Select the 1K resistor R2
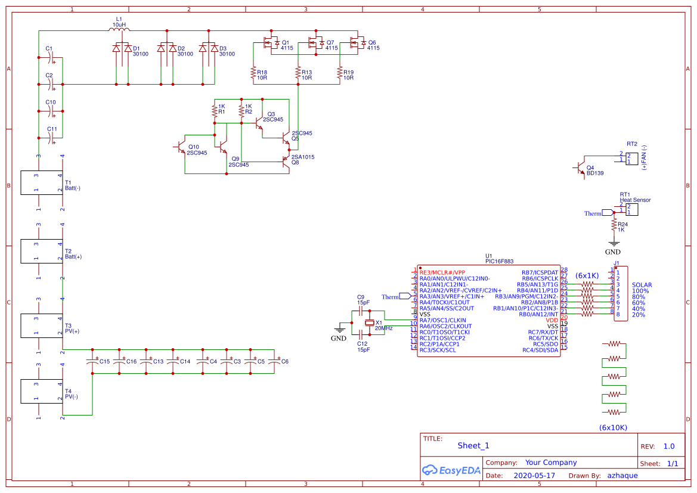 coord(242,111)
